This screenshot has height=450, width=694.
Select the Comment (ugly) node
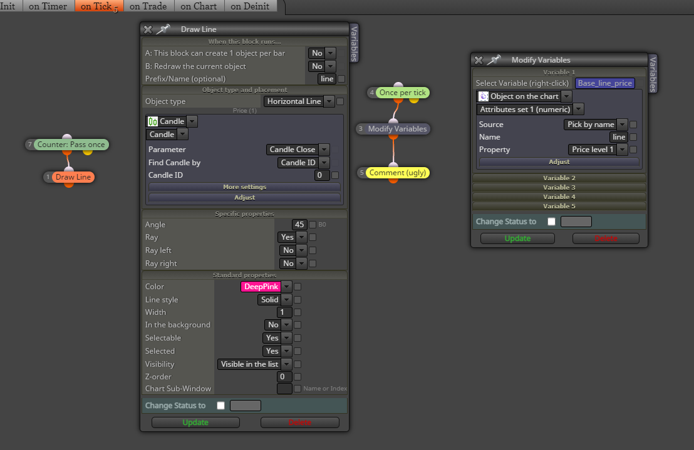398,172
